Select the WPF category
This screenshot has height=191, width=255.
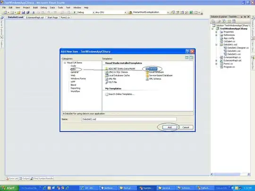tap(73, 82)
